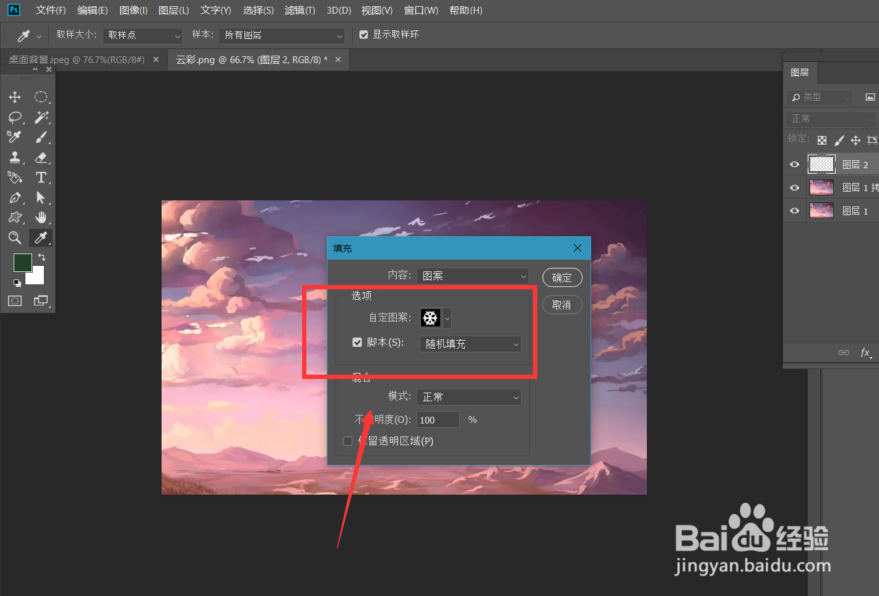Select the Move tool
The image size is (879, 596).
point(15,97)
